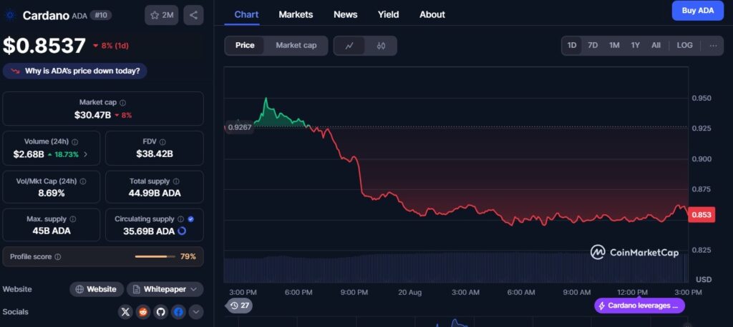The image size is (733, 327).
Task: Click Buy ADA button
Action: coord(697,11)
